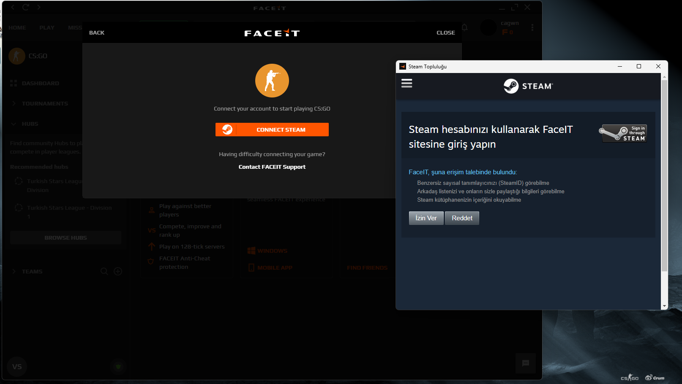Create a team with the plus icon
The image size is (682, 384).
[118, 271]
